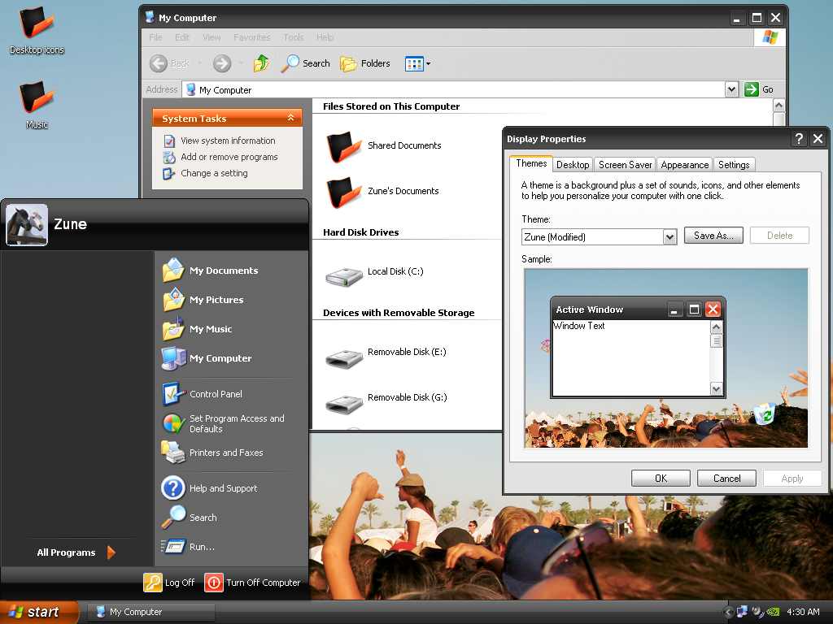The width and height of the screenshot is (833, 624).
Task: Click the help question mark in Display Properties
Action: pos(799,139)
